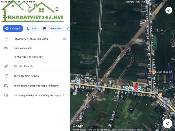Click the Thêm nhãn label button
Viewport: 175px width, 131px height.
(x=52, y=28)
